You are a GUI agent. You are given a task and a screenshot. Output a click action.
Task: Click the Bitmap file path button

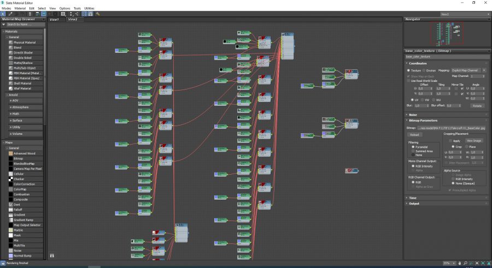point(451,128)
